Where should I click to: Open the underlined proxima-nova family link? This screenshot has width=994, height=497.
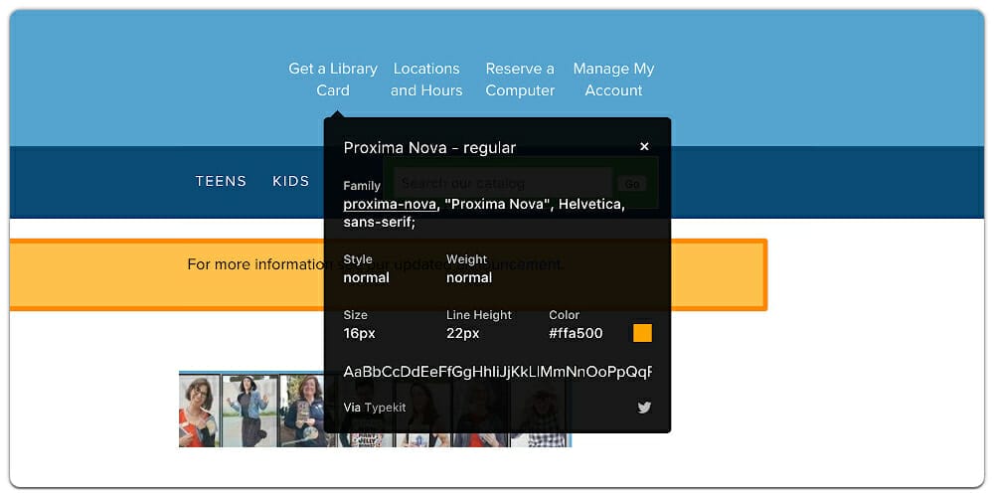(390, 204)
